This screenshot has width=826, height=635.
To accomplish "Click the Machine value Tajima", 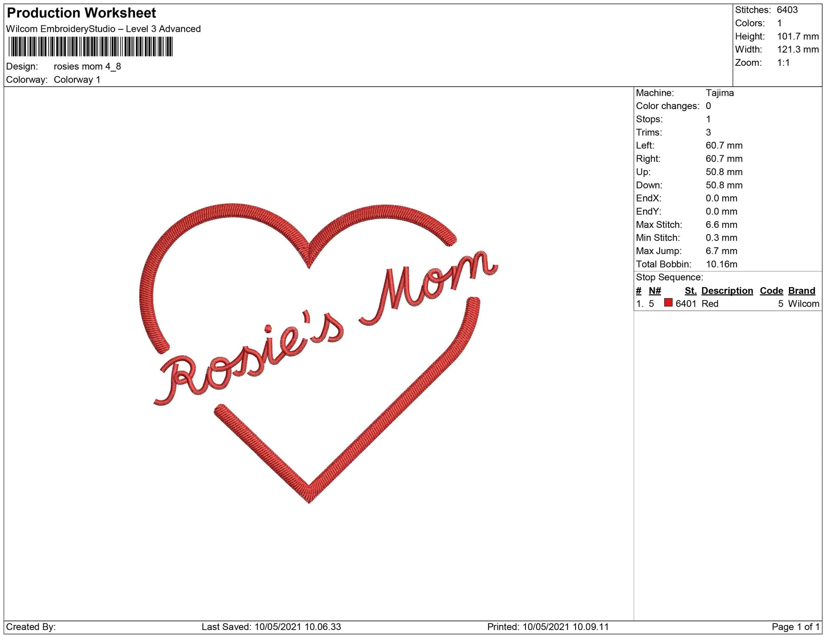I will pyautogui.click(x=719, y=93).
